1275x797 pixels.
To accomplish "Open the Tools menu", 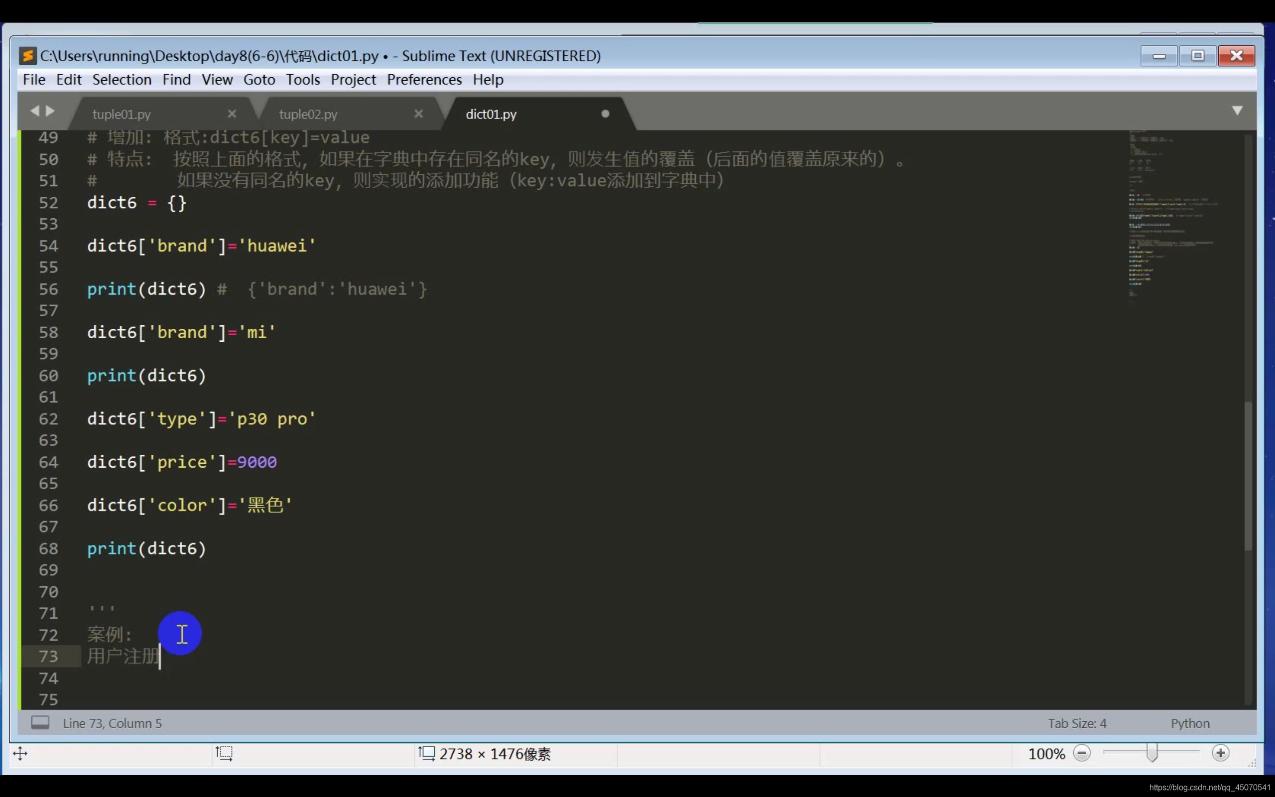I will click(302, 80).
